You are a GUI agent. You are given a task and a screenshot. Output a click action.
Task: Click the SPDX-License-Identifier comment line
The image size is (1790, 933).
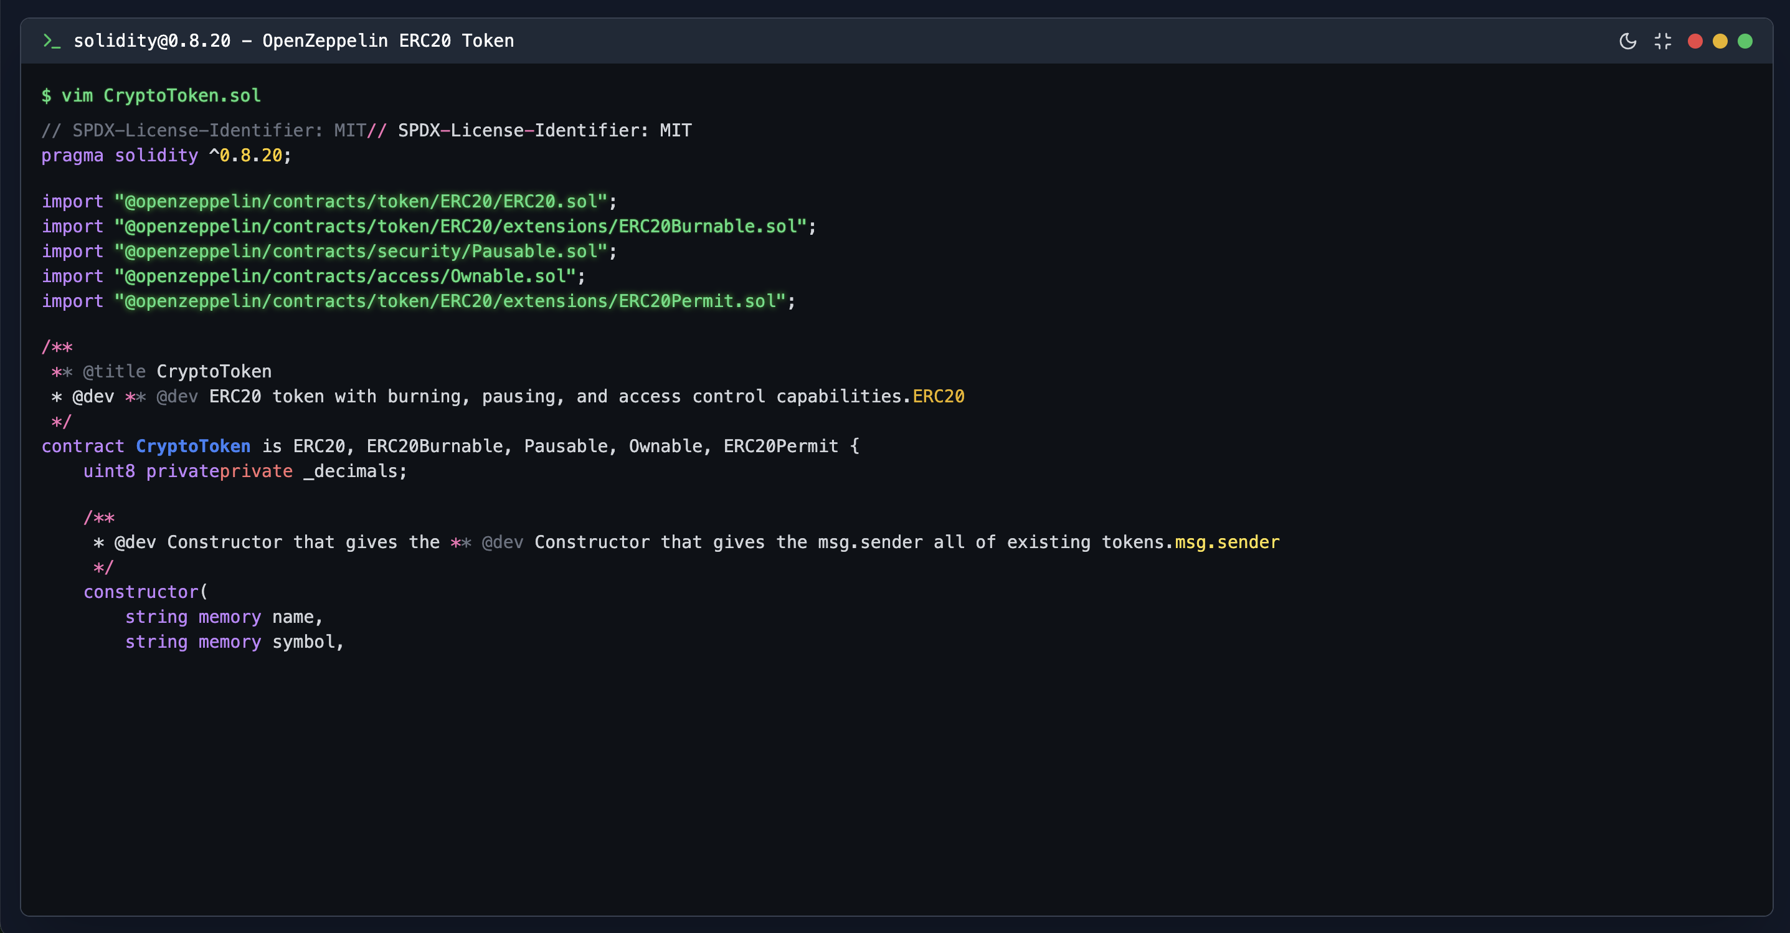click(367, 130)
